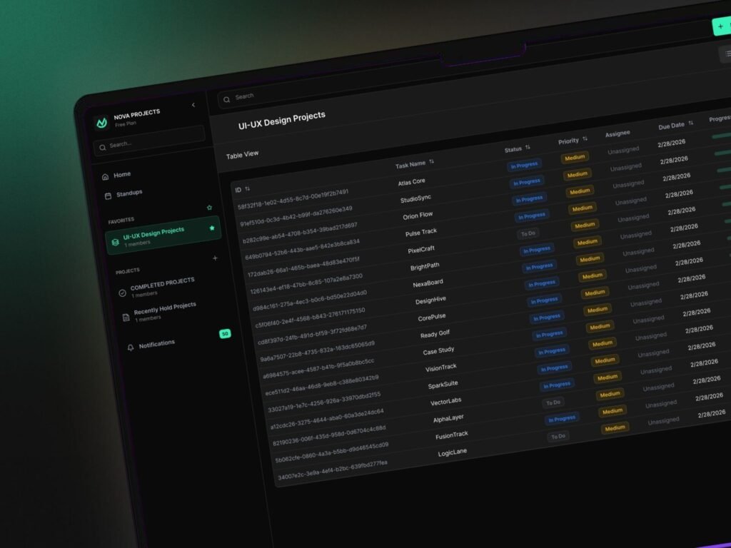Click the task name DesignHive
This screenshot has width=731, height=548.
tap(430, 300)
